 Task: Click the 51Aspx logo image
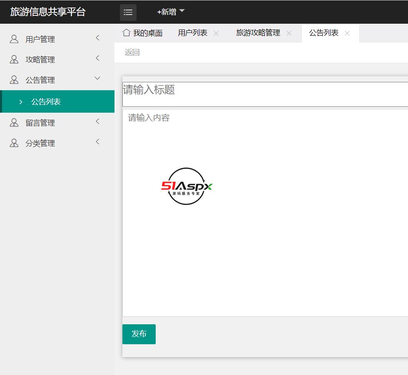tap(187, 186)
